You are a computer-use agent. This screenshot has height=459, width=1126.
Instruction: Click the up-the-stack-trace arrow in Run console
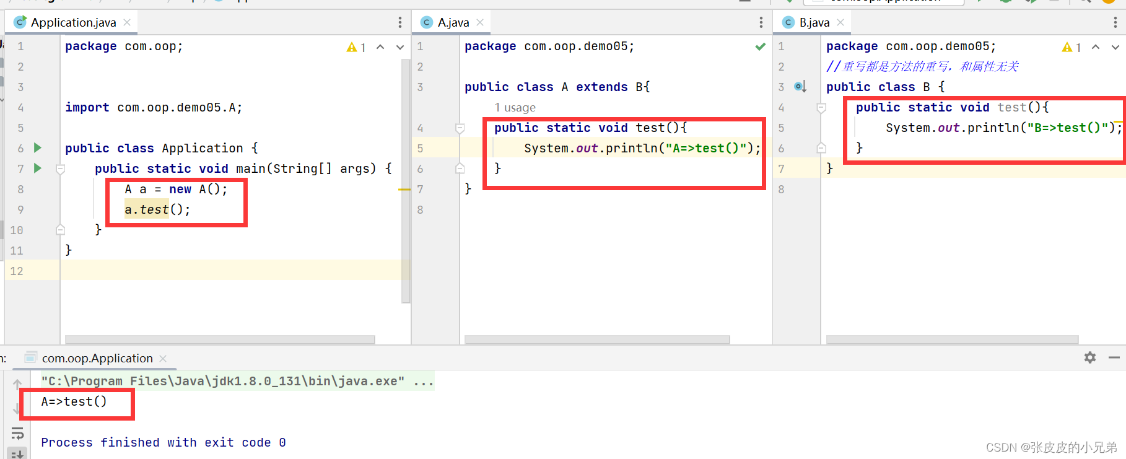(17, 384)
